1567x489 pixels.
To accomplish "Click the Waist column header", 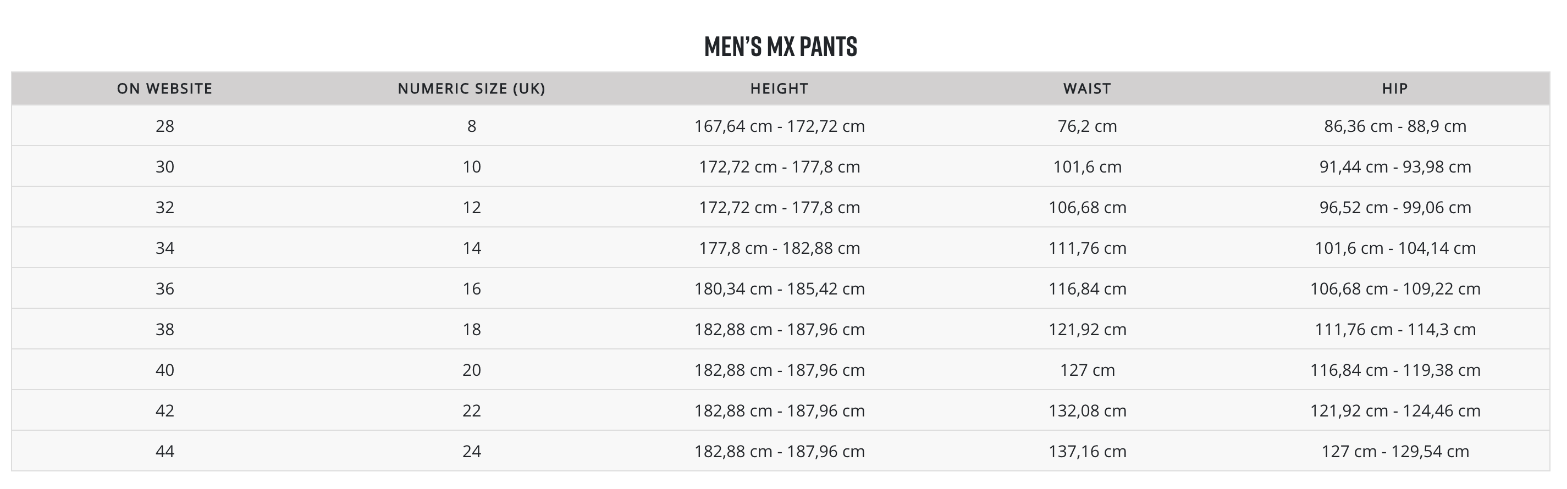I will tap(1087, 89).
